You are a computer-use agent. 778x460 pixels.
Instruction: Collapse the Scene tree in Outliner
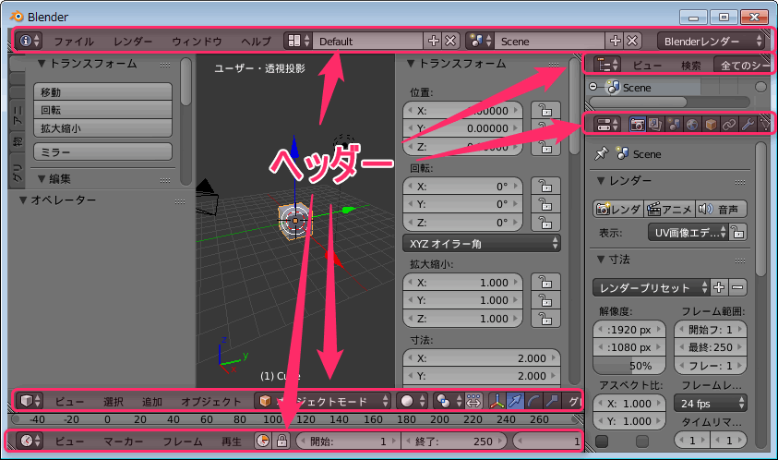click(592, 87)
